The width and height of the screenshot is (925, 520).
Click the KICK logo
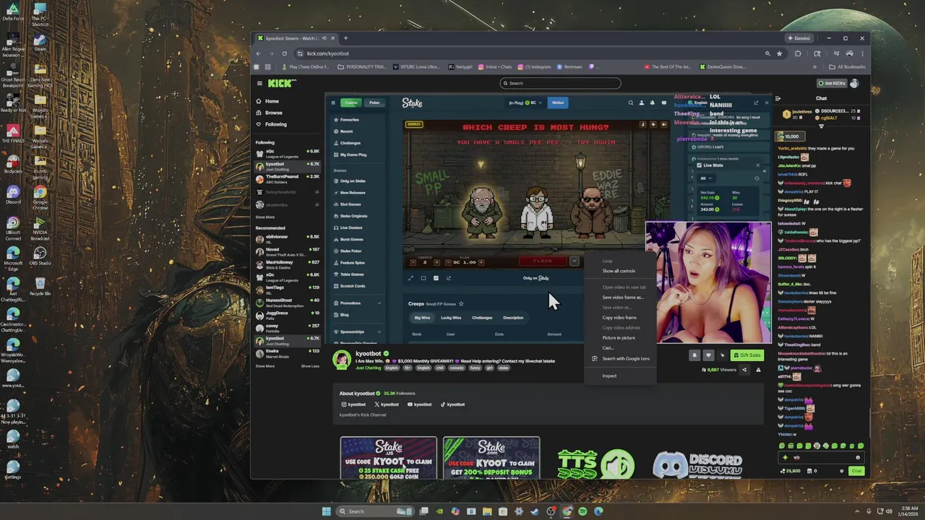282,83
